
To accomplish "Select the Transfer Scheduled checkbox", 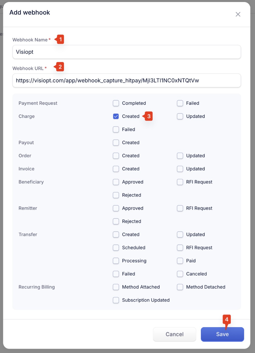I will 116,247.
